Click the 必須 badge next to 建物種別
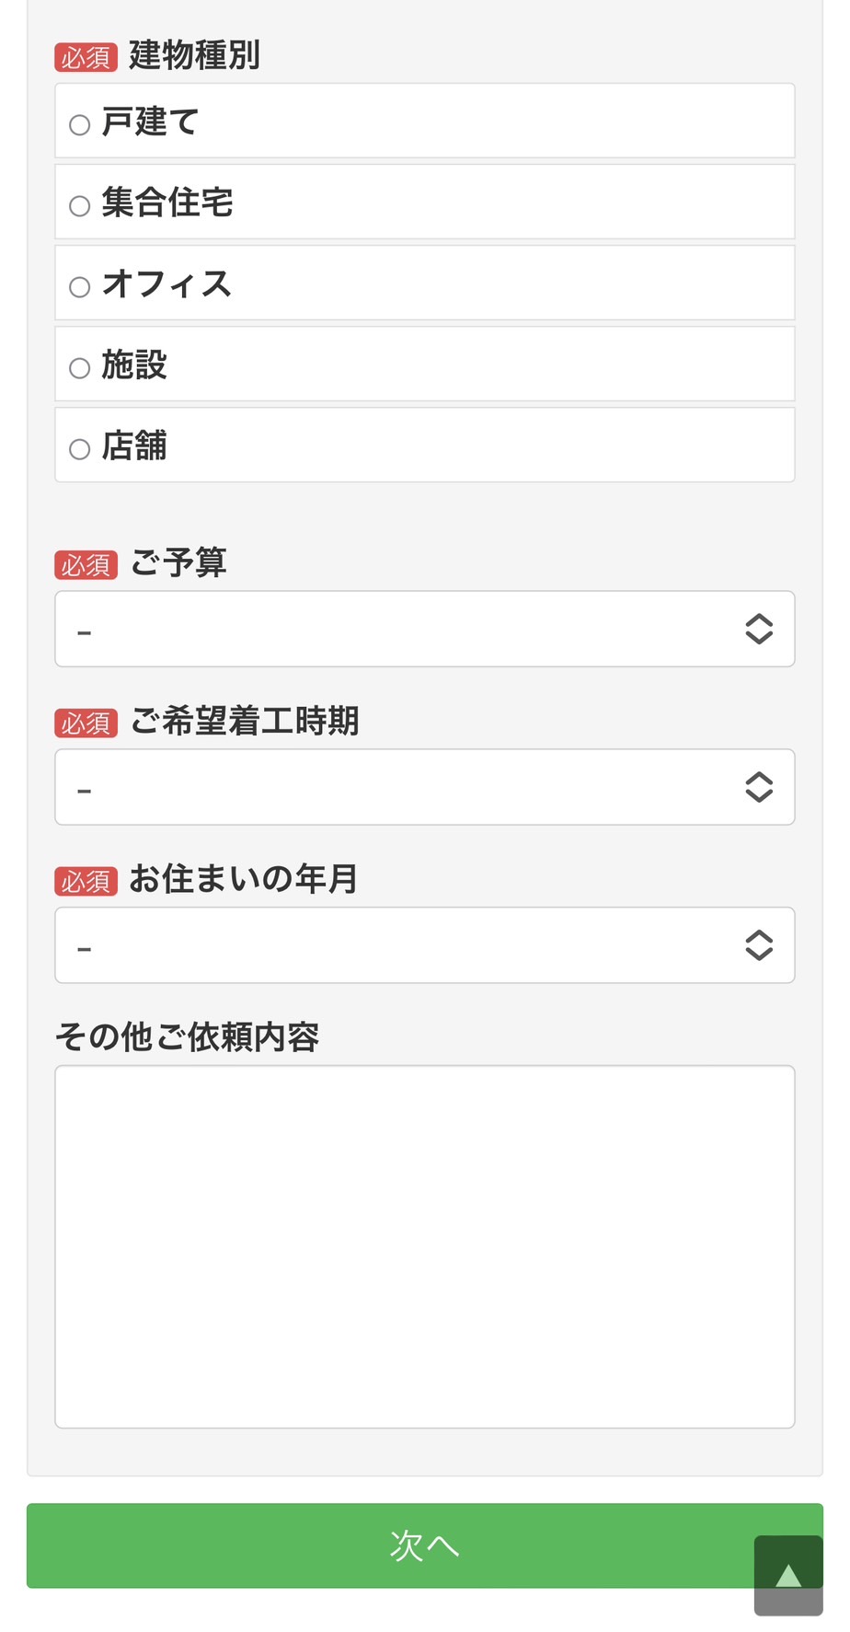850x1632 pixels. click(85, 57)
